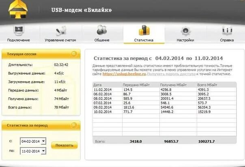245x167 pixels.
Task: Open the start date 04-02-2014 dropdown arrow
Action: [43, 141]
